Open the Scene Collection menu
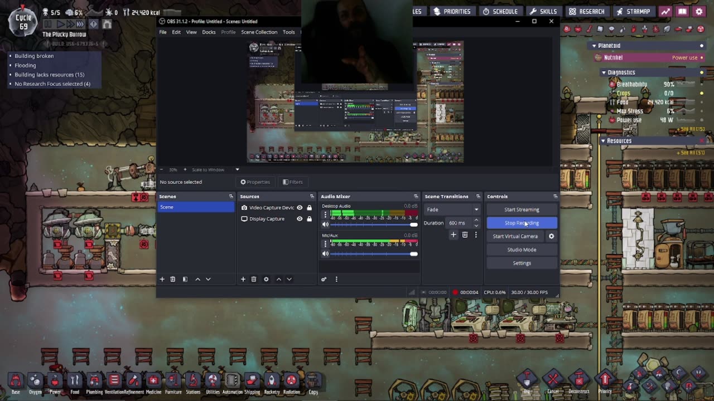714x401 pixels. pos(259,32)
